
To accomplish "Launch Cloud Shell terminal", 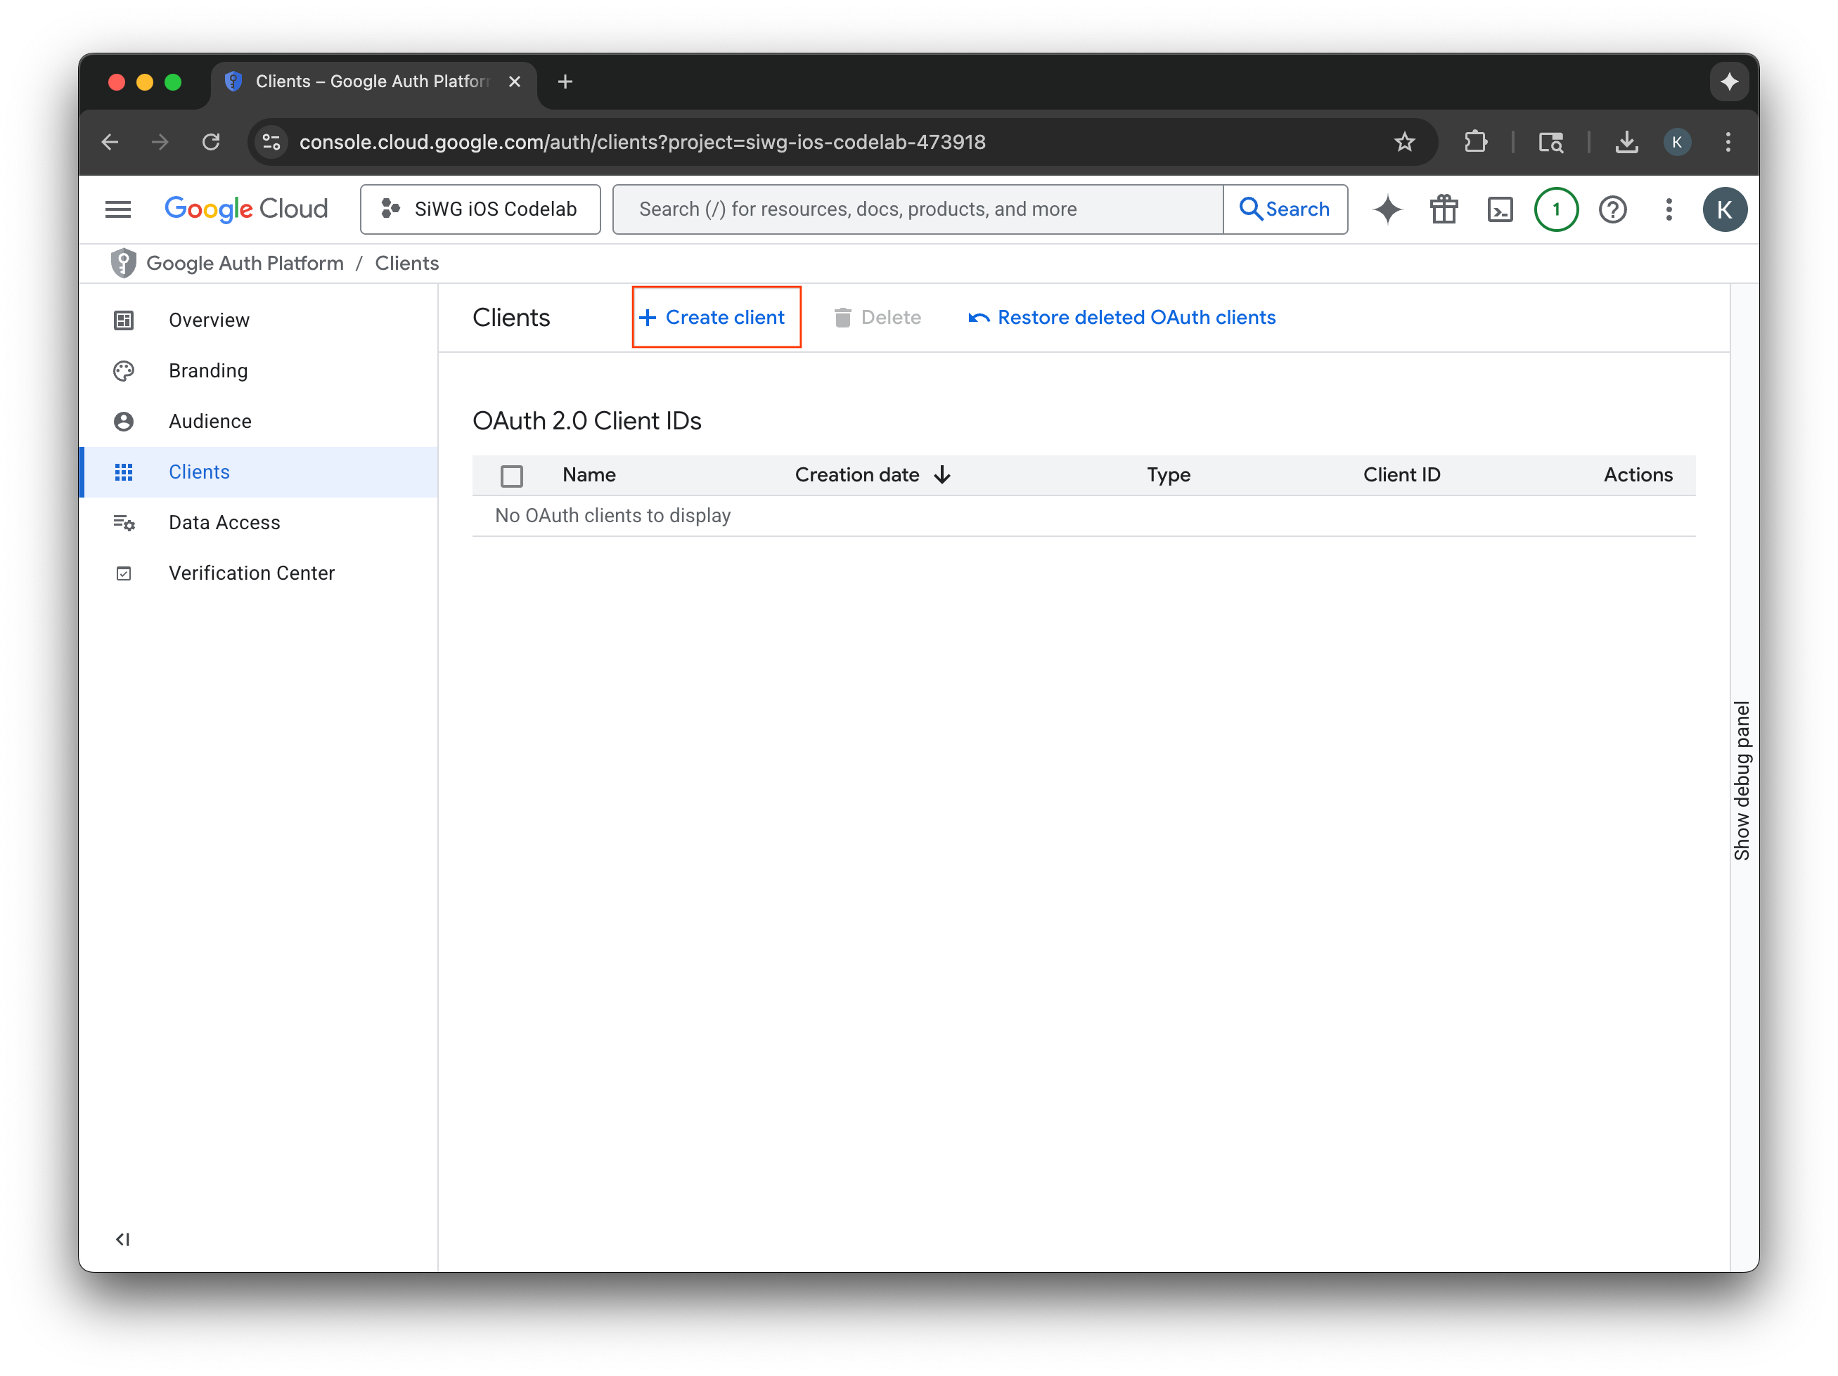I will 1500,209.
